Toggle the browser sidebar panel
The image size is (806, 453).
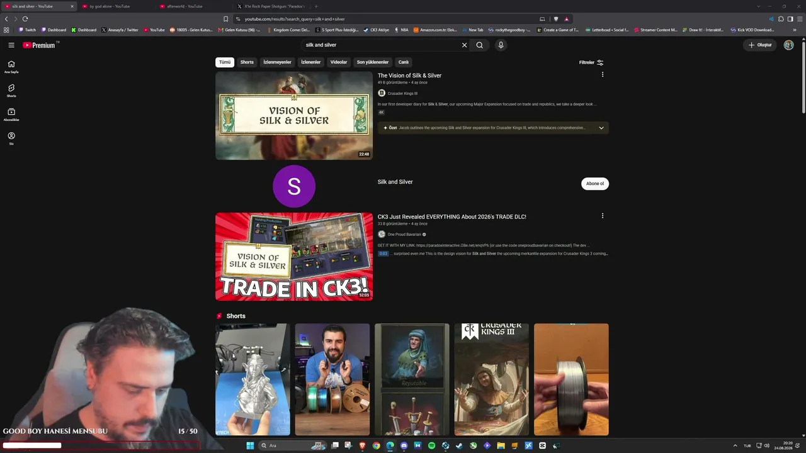pyautogui.click(x=790, y=19)
